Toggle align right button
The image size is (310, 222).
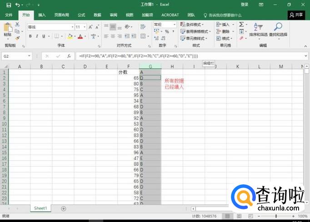120,36
